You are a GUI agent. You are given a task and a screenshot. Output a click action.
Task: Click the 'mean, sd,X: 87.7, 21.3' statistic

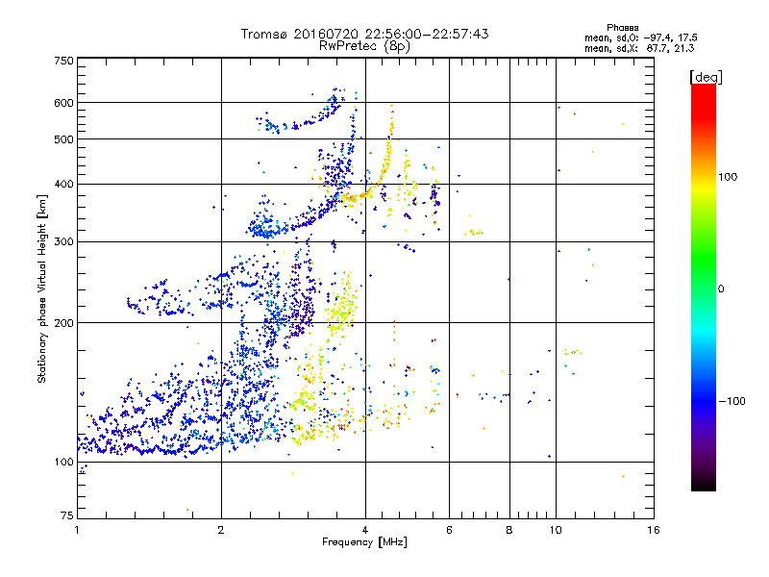tap(639, 48)
